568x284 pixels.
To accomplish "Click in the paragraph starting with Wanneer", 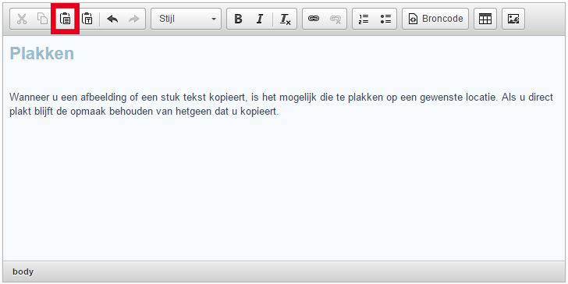I will 281,104.
